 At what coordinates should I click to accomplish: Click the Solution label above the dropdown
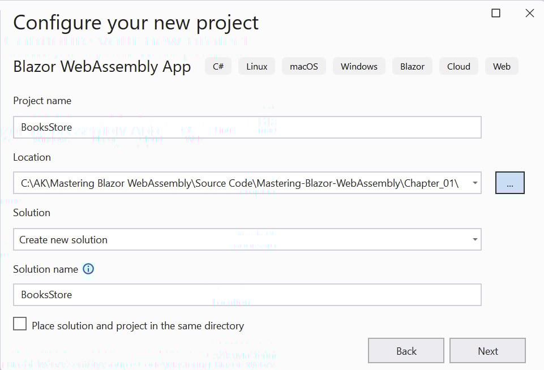32,213
